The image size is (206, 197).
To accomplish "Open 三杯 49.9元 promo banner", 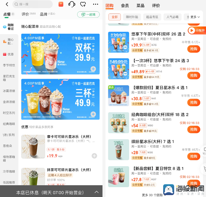I will (x=60, y=99).
